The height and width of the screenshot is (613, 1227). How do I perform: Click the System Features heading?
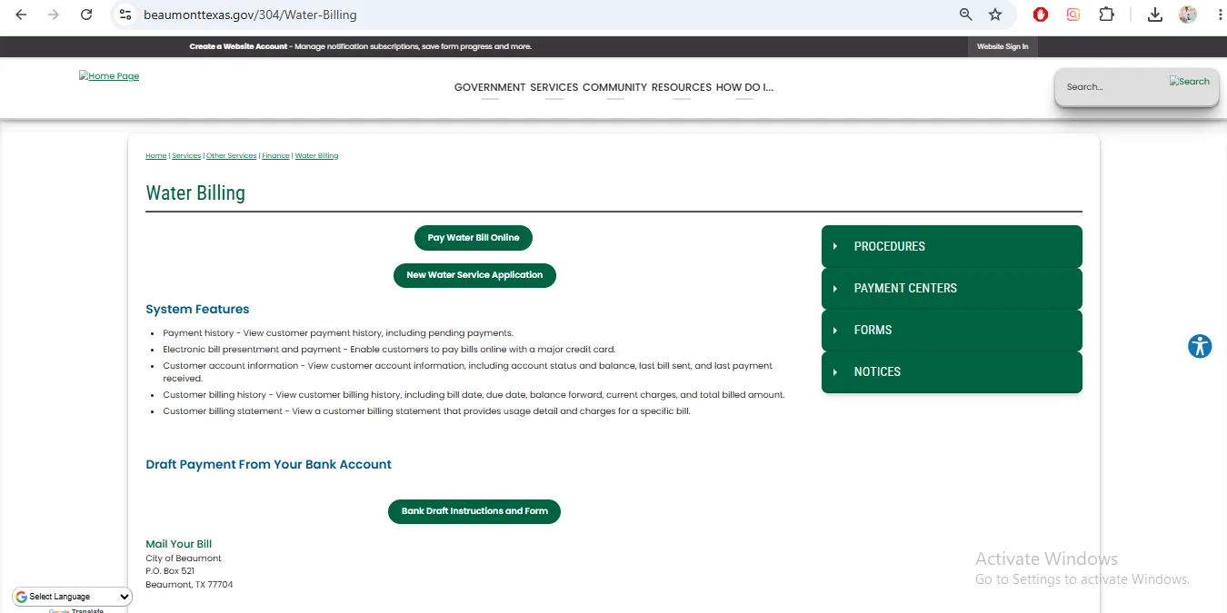click(197, 310)
